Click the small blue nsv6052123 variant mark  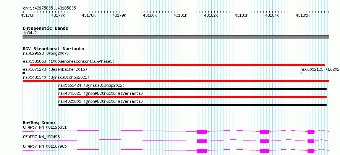(x=301, y=73)
